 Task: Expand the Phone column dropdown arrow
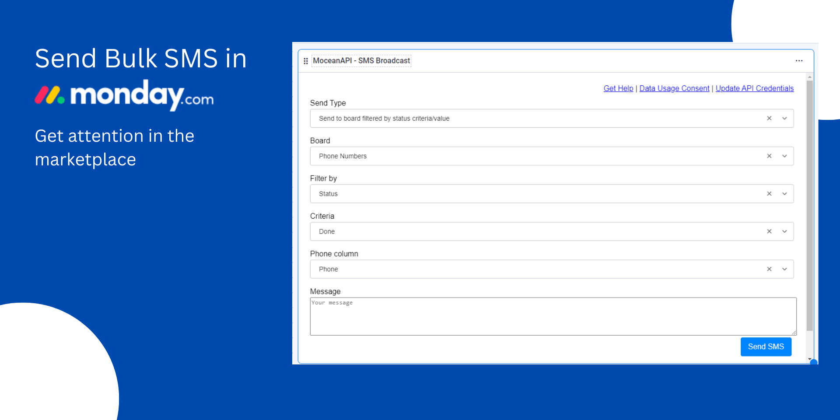pyautogui.click(x=784, y=269)
